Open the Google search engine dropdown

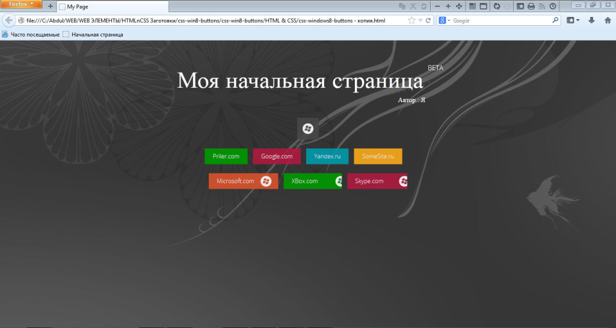point(445,20)
